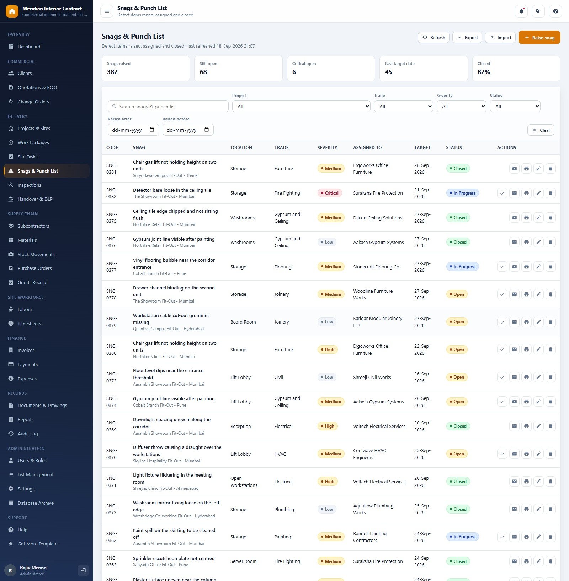Screen dimensions: 569x581
Task: Click the In Progress status on SNG-0377
Action: [x=462, y=267]
